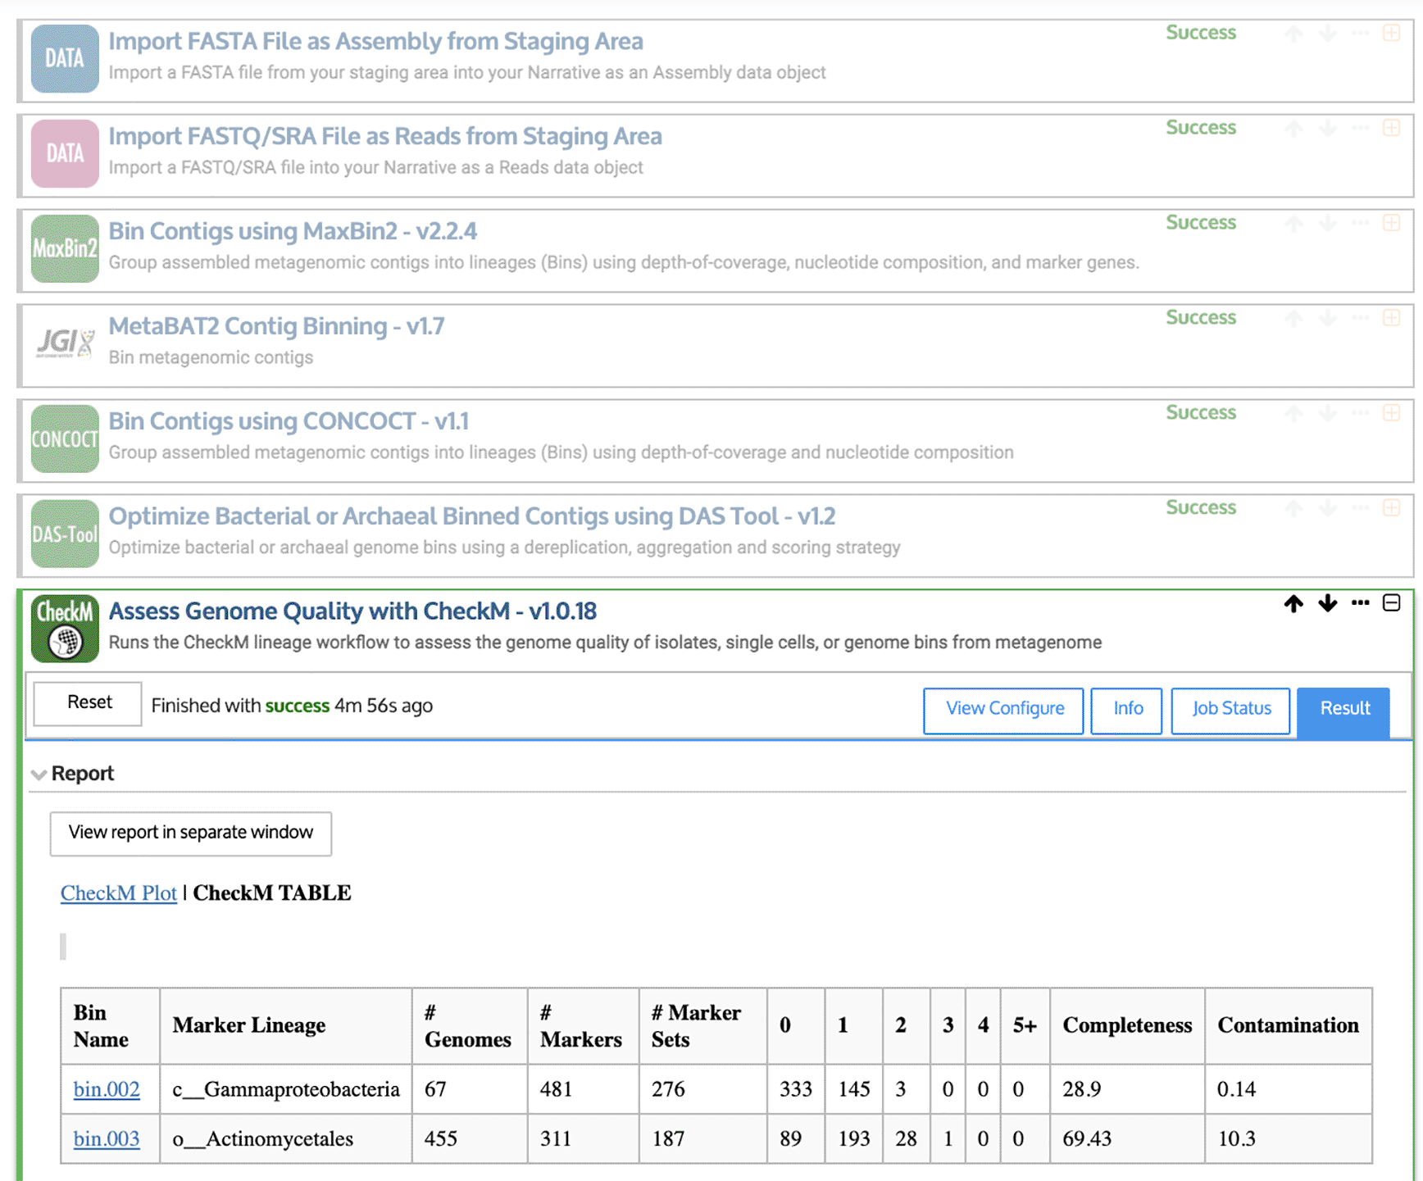The width and height of the screenshot is (1423, 1181).
Task: Move the MaxBin2 cell up
Action: (x=1293, y=224)
